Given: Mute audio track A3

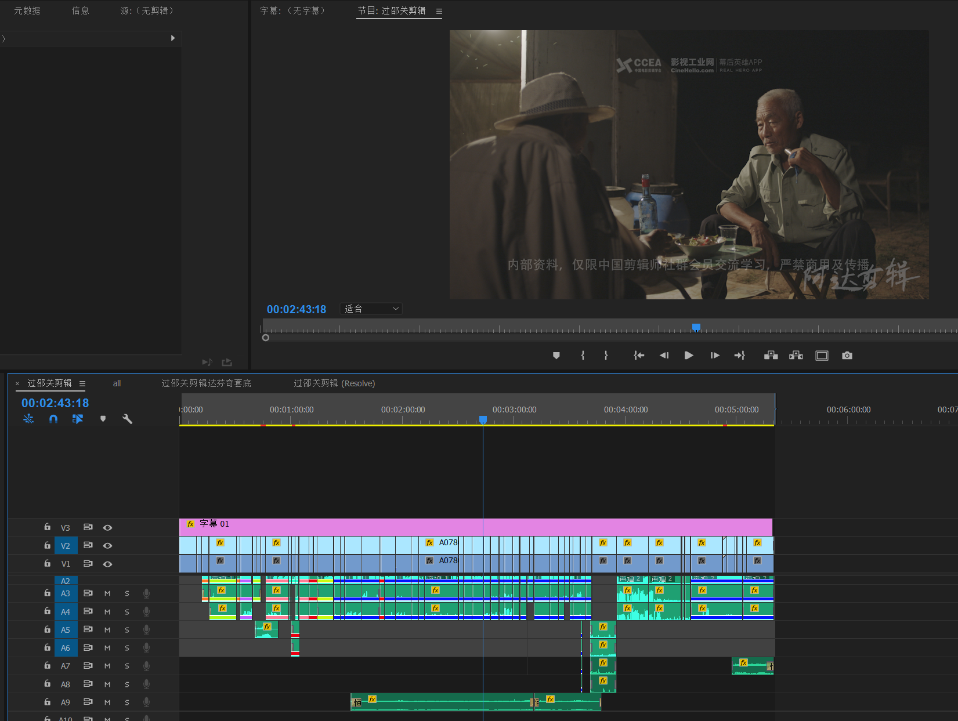Looking at the screenshot, I should coord(107,593).
